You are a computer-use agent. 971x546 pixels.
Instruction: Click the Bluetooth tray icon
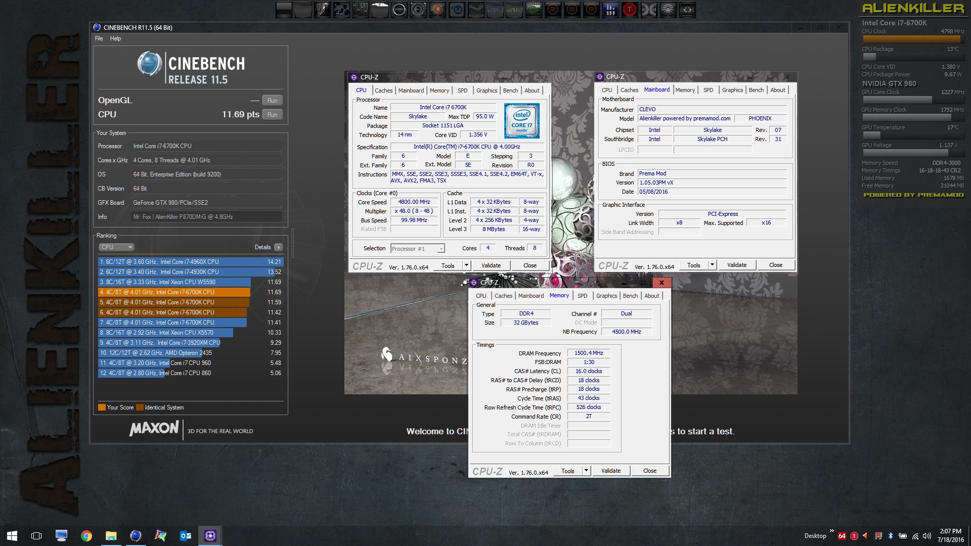[x=891, y=536]
